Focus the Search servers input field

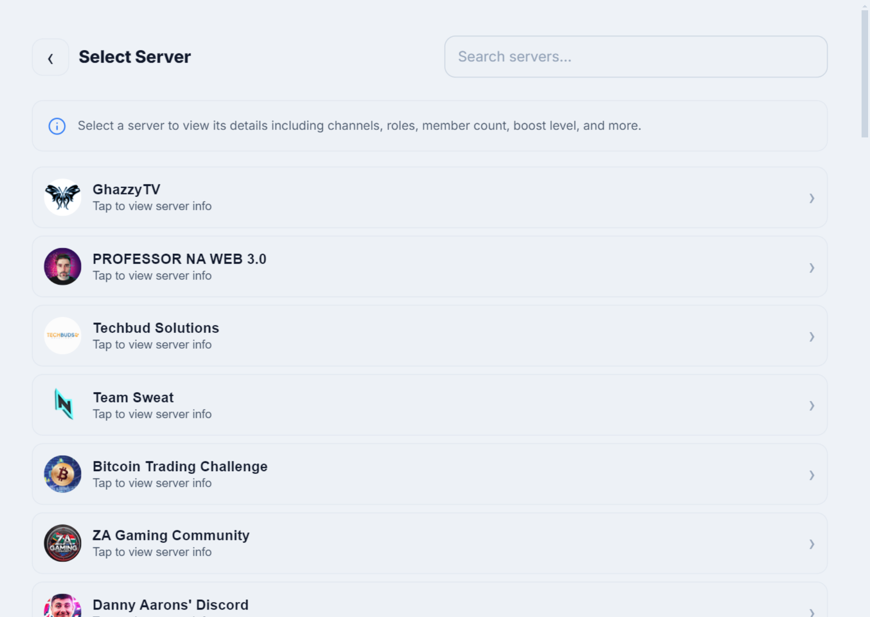(636, 57)
